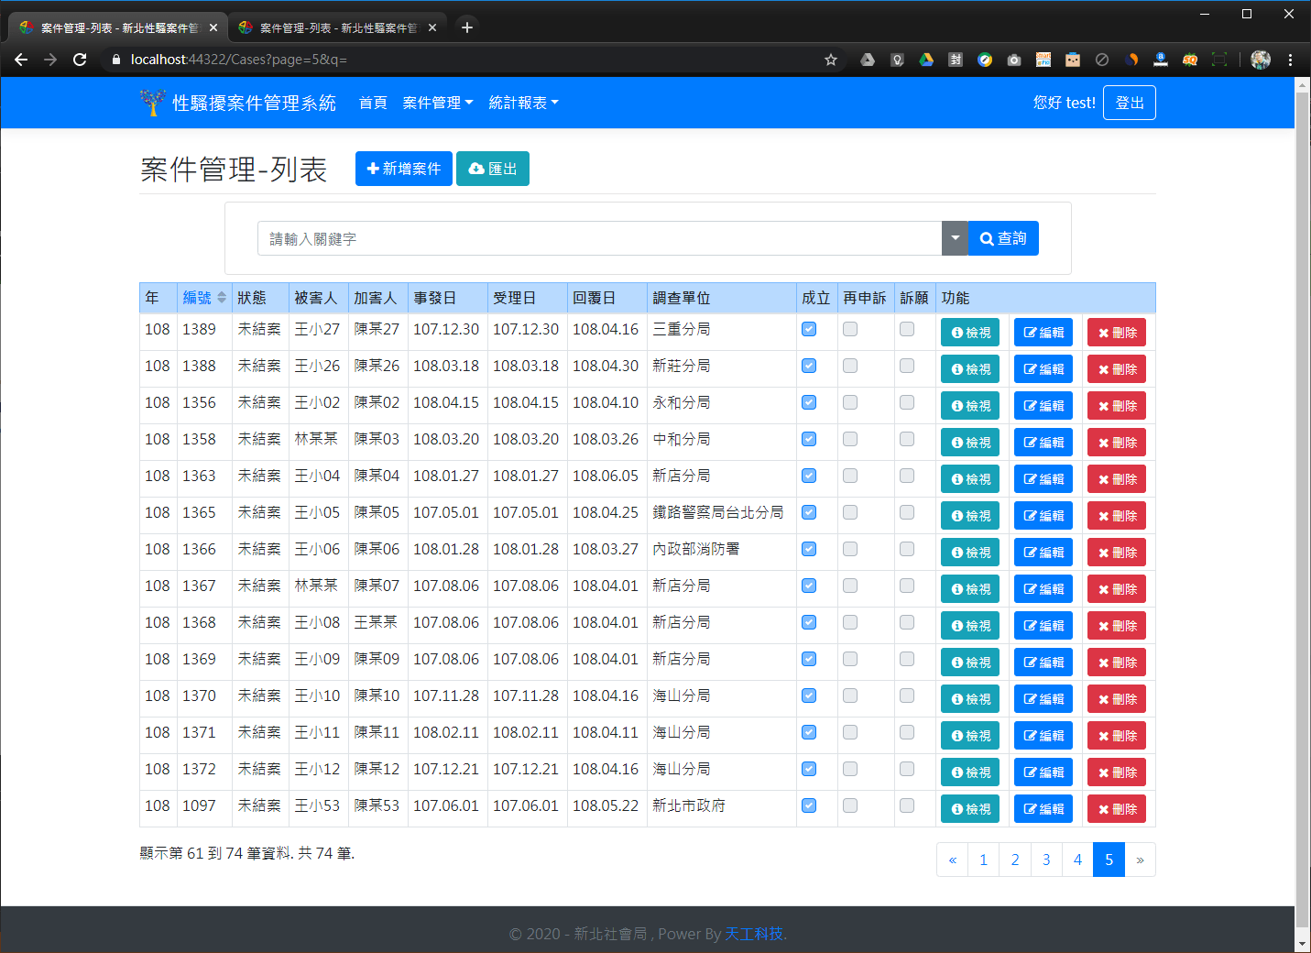This screenshot has height=953, width=1311.
Task: Delete case 1365 with 刪除 button
Action: [x=1117, y=516]
